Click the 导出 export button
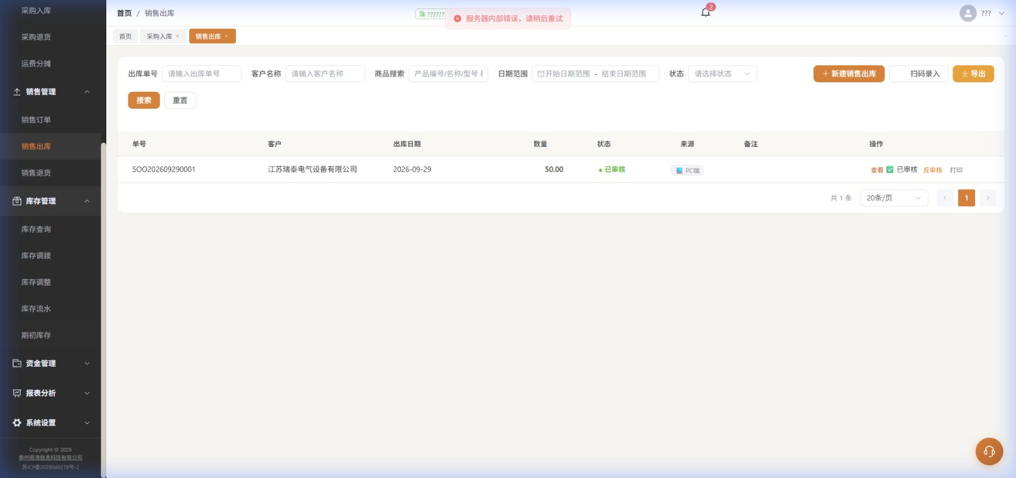 (973, 74)
